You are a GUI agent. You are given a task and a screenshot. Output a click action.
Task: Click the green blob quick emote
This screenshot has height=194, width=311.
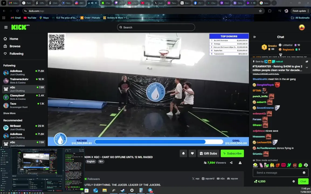pyautogui.click(x=300, y=165)
